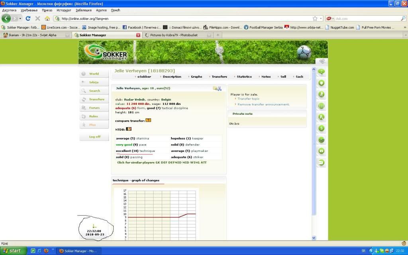Open the FileHippo.com bookmark
Image resolution: width=408 pixels, height=255 pixels.
point(222,27)
